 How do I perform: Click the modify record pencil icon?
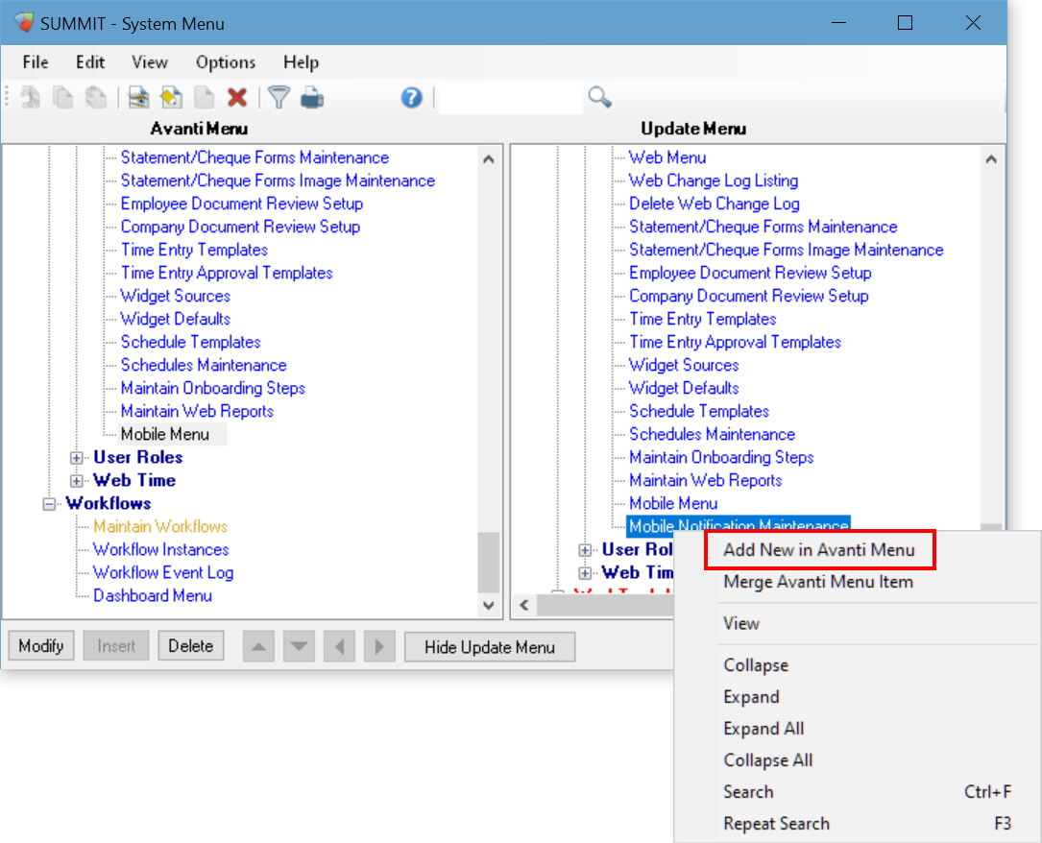pos(172,98)
